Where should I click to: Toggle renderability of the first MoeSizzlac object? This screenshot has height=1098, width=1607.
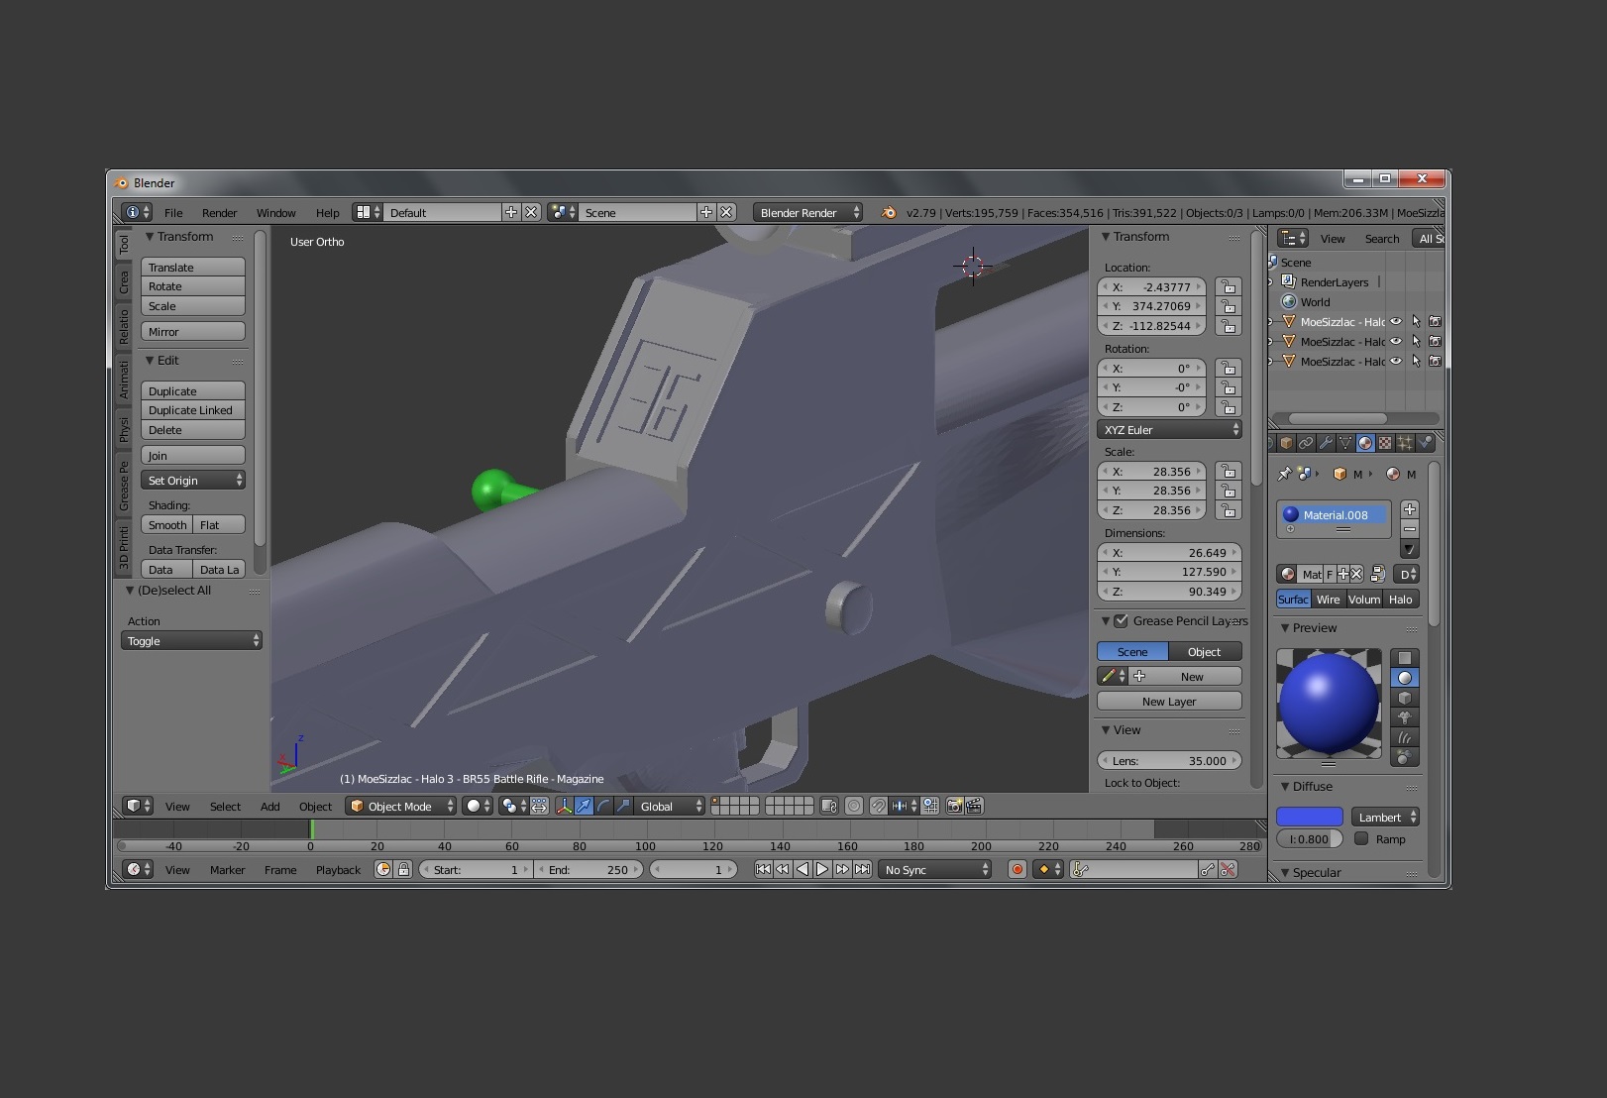1435,322
